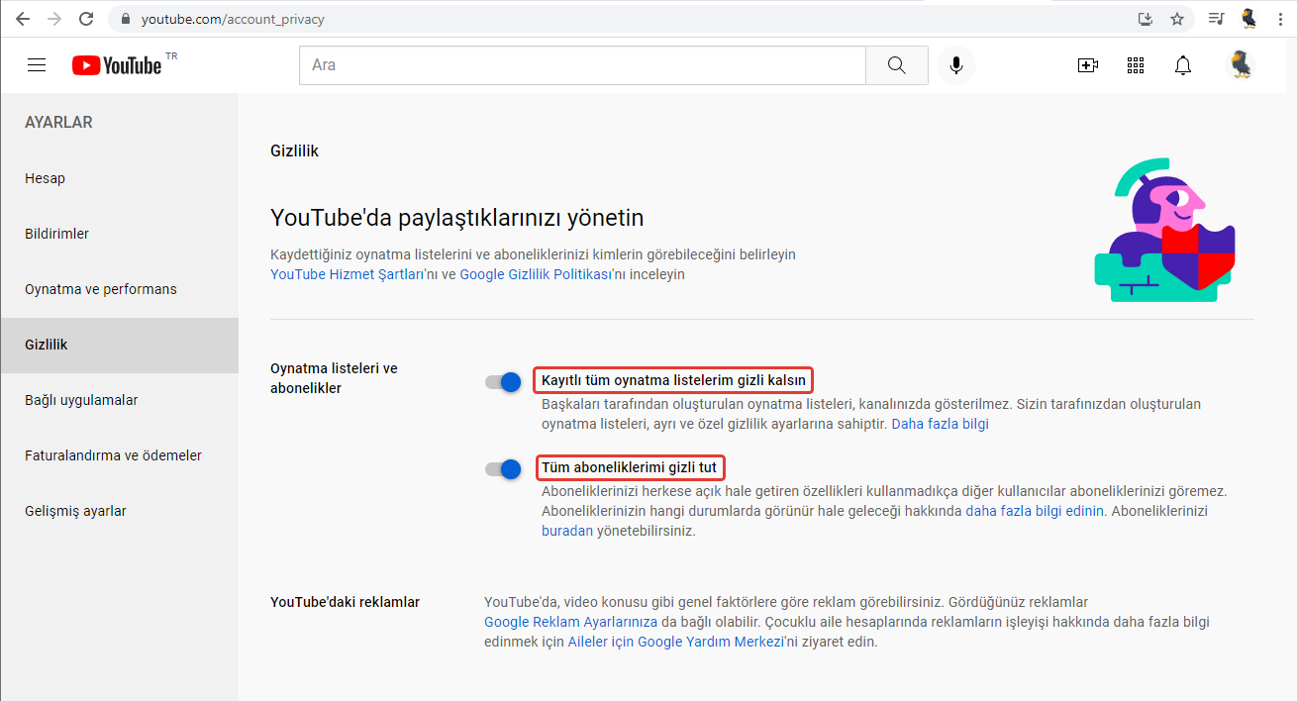1297x701 pixels.
Task: Click the daha fazla bilgi edinin link
Action: 1034,511
